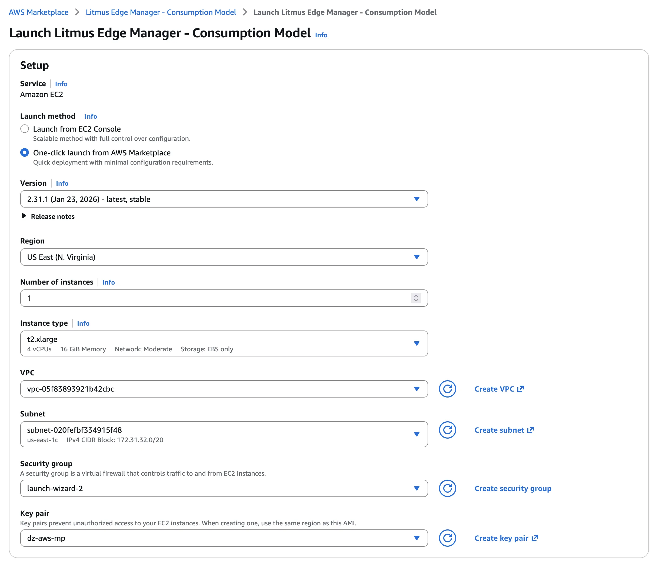Open the VPC dropdown
Image resolution: width=653 pixels, height=564 pixels.
click(x=224, y=389)
